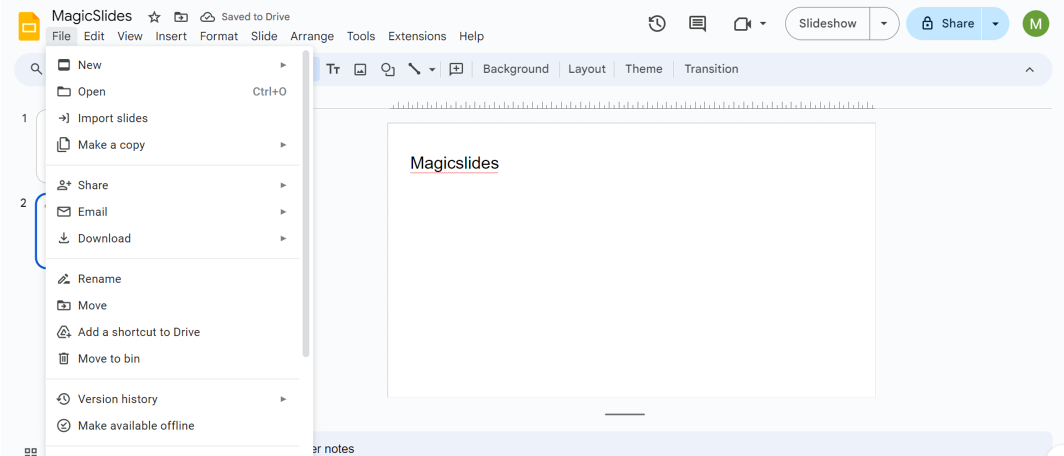Close the open File menu tab

click(61, 36)
